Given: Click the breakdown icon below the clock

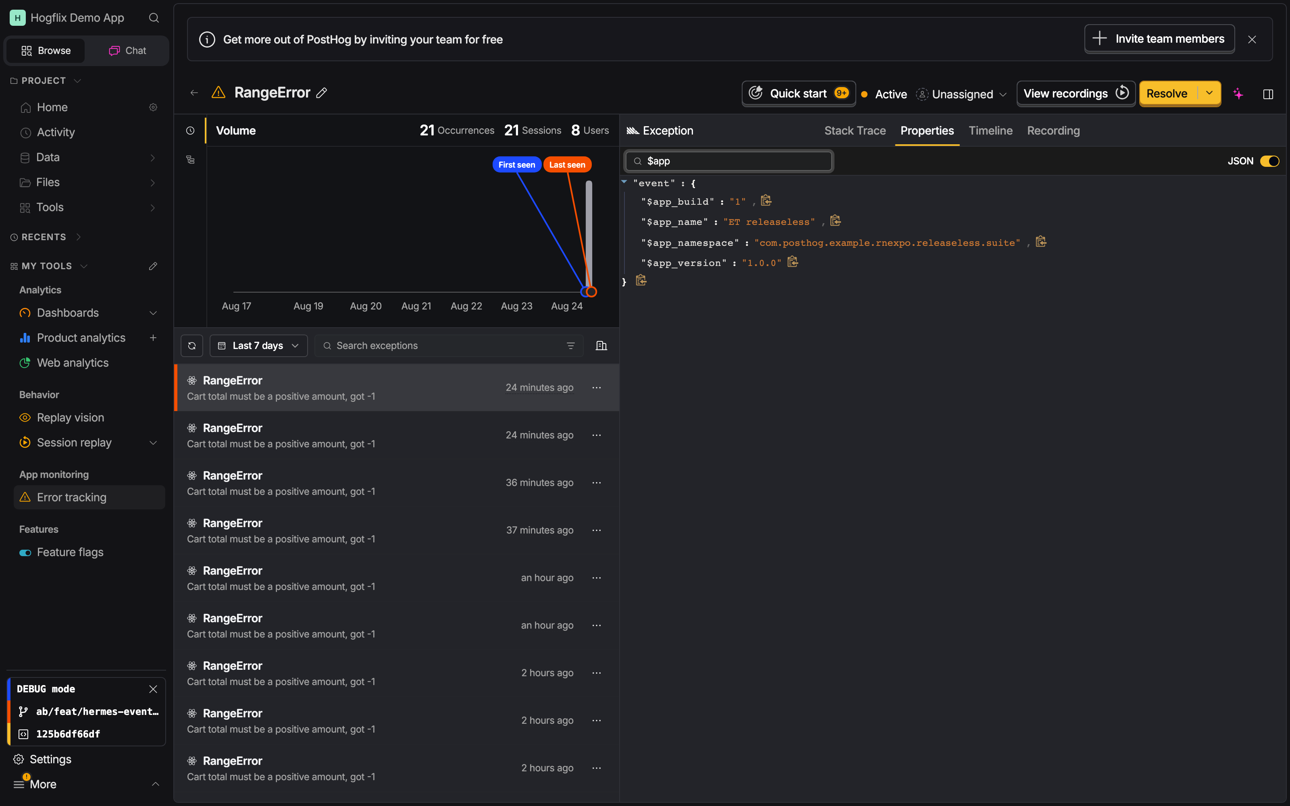Looking at the screenshot, I should point(190,160).
